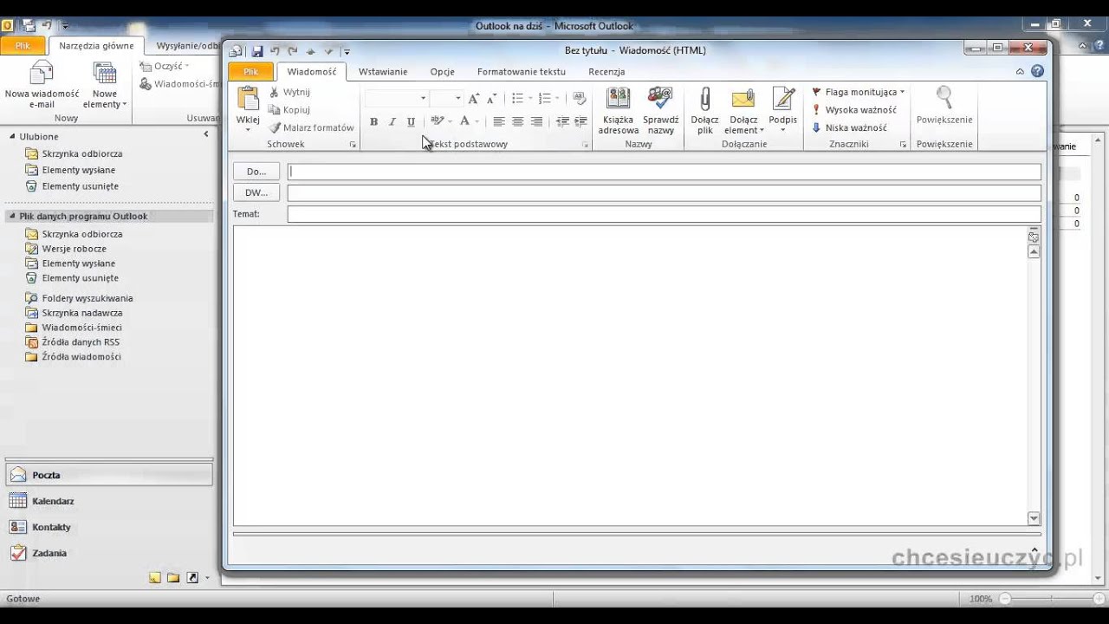The height and width of the screenshot is (624, 1109).
Task: Click inside the message body area
Action: point(630,375)
